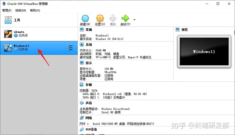Click the Storage (存储) section icon
Screen dimensions: 235x135
point(82,85)
